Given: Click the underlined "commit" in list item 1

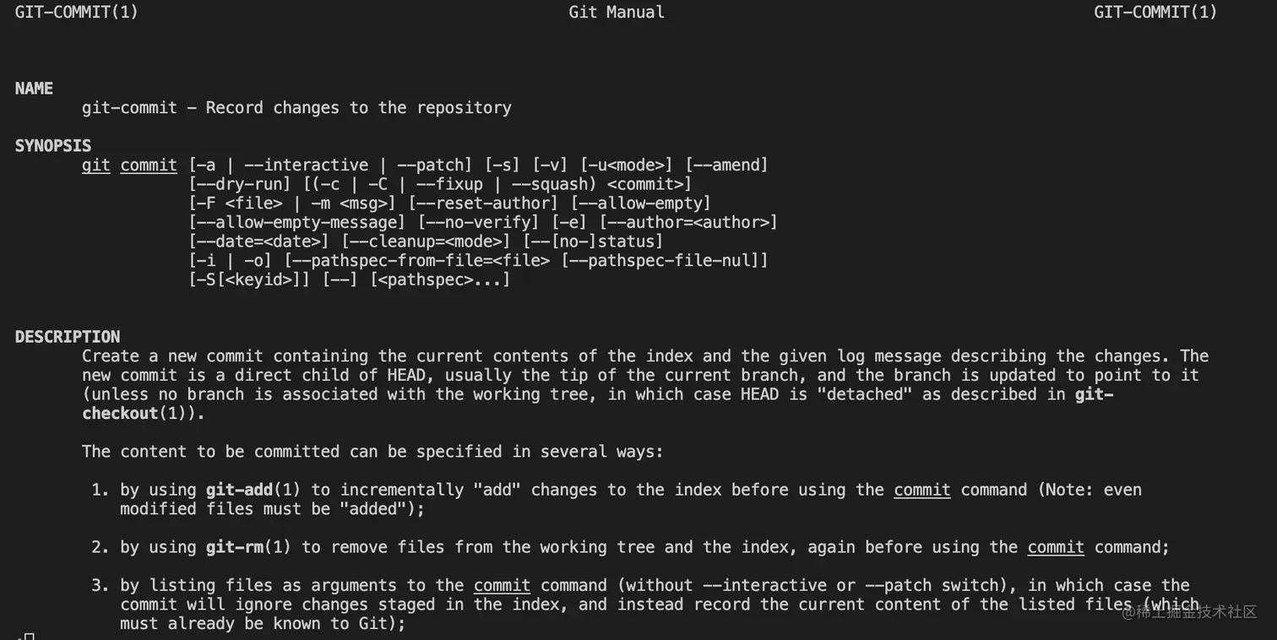Looking at the screenshot, I should coord(922,490).
